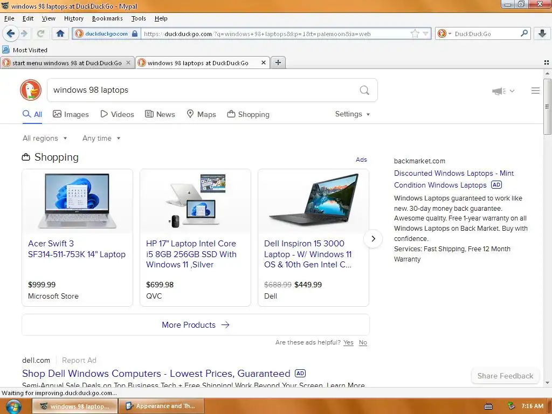Click the search magnifier in DuckDuckGo box

coord(364,91)
